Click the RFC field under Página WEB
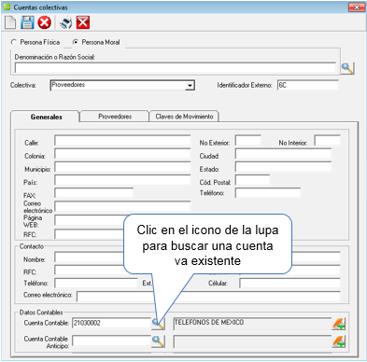This screenshot has width=367, height=362. pyautogui.click(x=90, y=234)
